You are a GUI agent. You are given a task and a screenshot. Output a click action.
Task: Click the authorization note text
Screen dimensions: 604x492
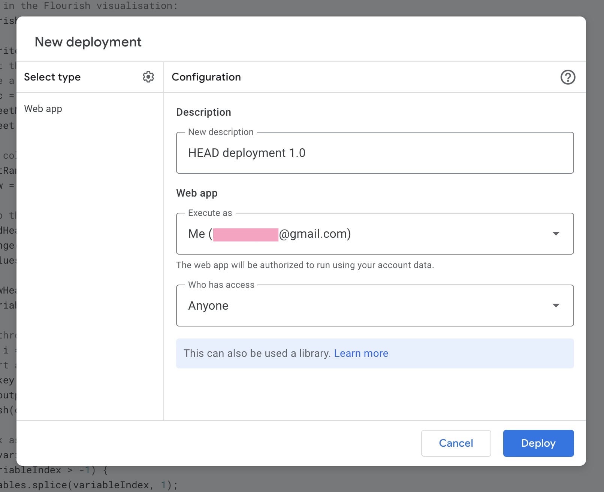305,265
